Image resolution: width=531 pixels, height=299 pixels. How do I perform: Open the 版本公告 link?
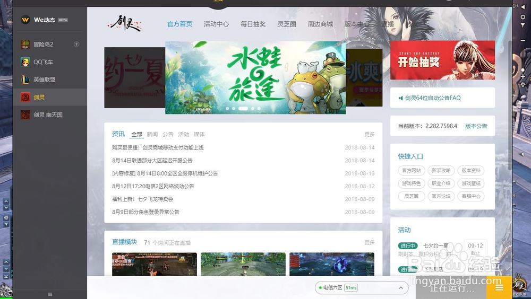click(476, 126)
